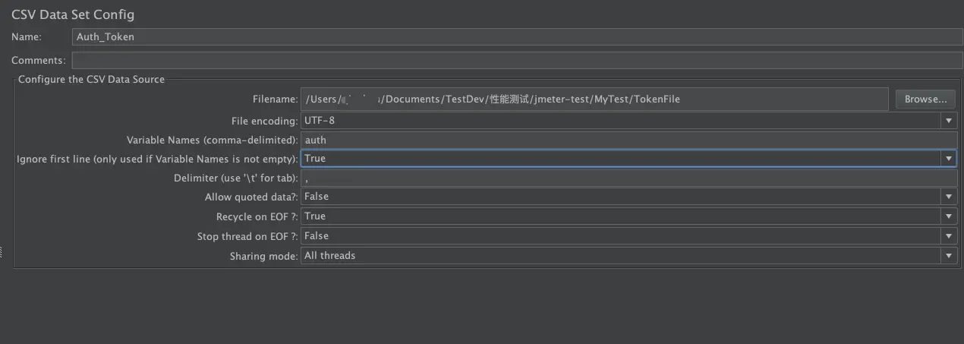This screenshot has width=964, height=344.
Task: Open the Stop thread on EOF dropdown
Action: pyautogui.click(x=629, y=236)
